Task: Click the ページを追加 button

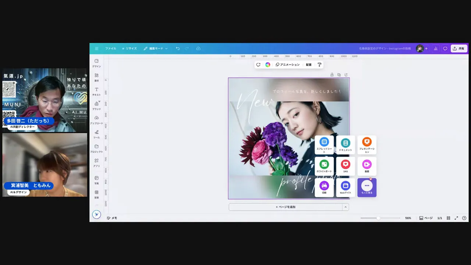Action: [286, 207]
